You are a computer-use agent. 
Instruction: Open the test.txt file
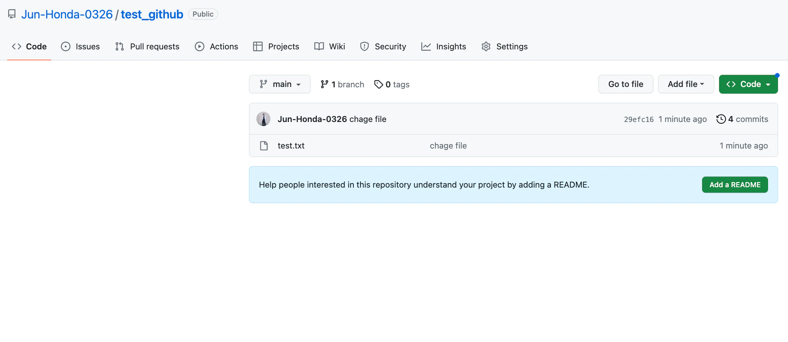point(291,146)
